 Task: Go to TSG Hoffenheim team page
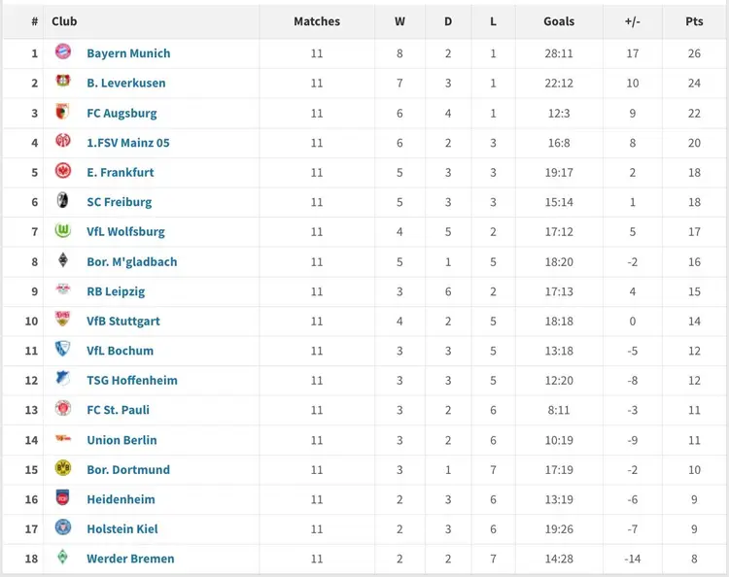click(x=132, y=381)
